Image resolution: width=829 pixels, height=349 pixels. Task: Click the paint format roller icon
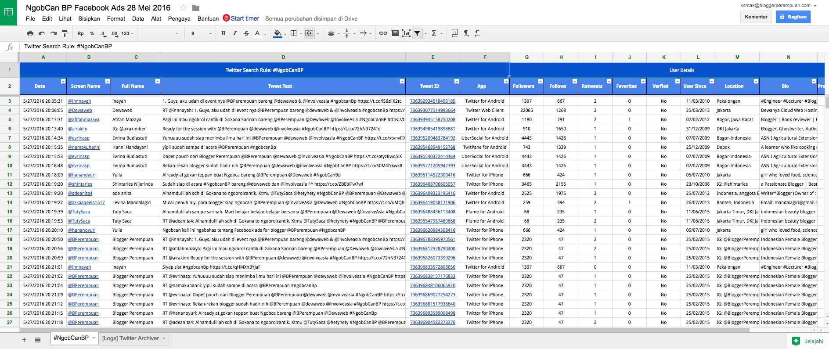pyautogui.click(x=65, y=33)
